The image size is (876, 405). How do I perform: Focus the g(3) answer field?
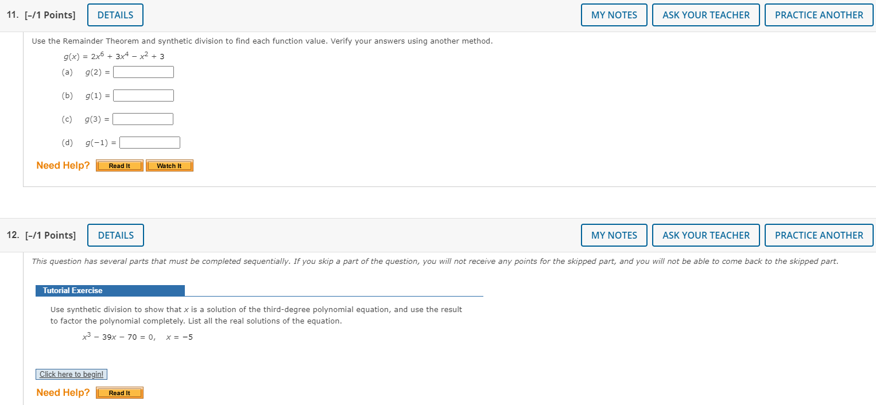(143, 119)
